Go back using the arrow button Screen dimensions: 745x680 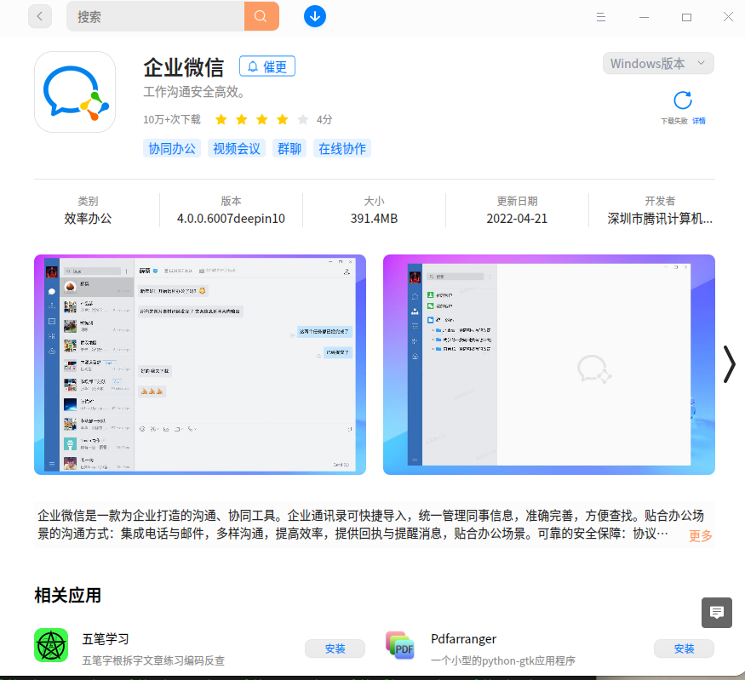(x=40, y=17)
